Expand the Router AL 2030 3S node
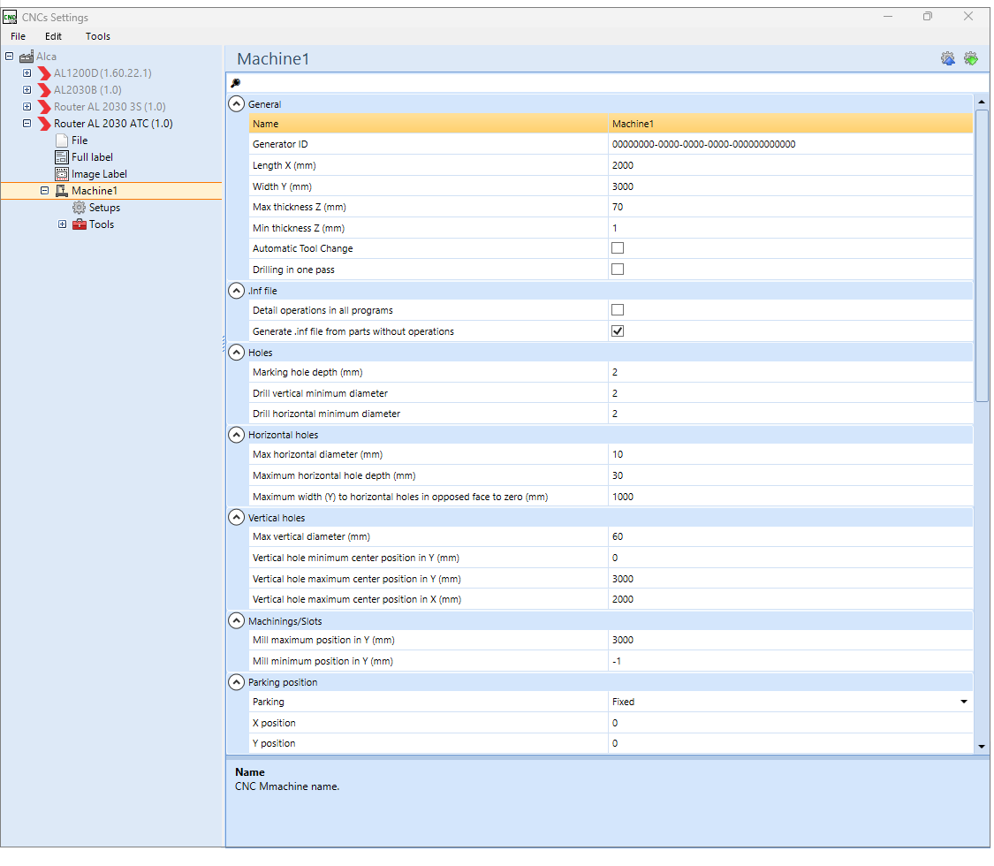This screenshot has height=866, width=994. pos(27,107)
